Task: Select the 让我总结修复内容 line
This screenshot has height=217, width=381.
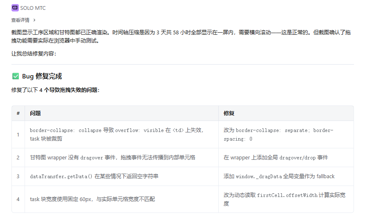Action: (x=34, y=54)
